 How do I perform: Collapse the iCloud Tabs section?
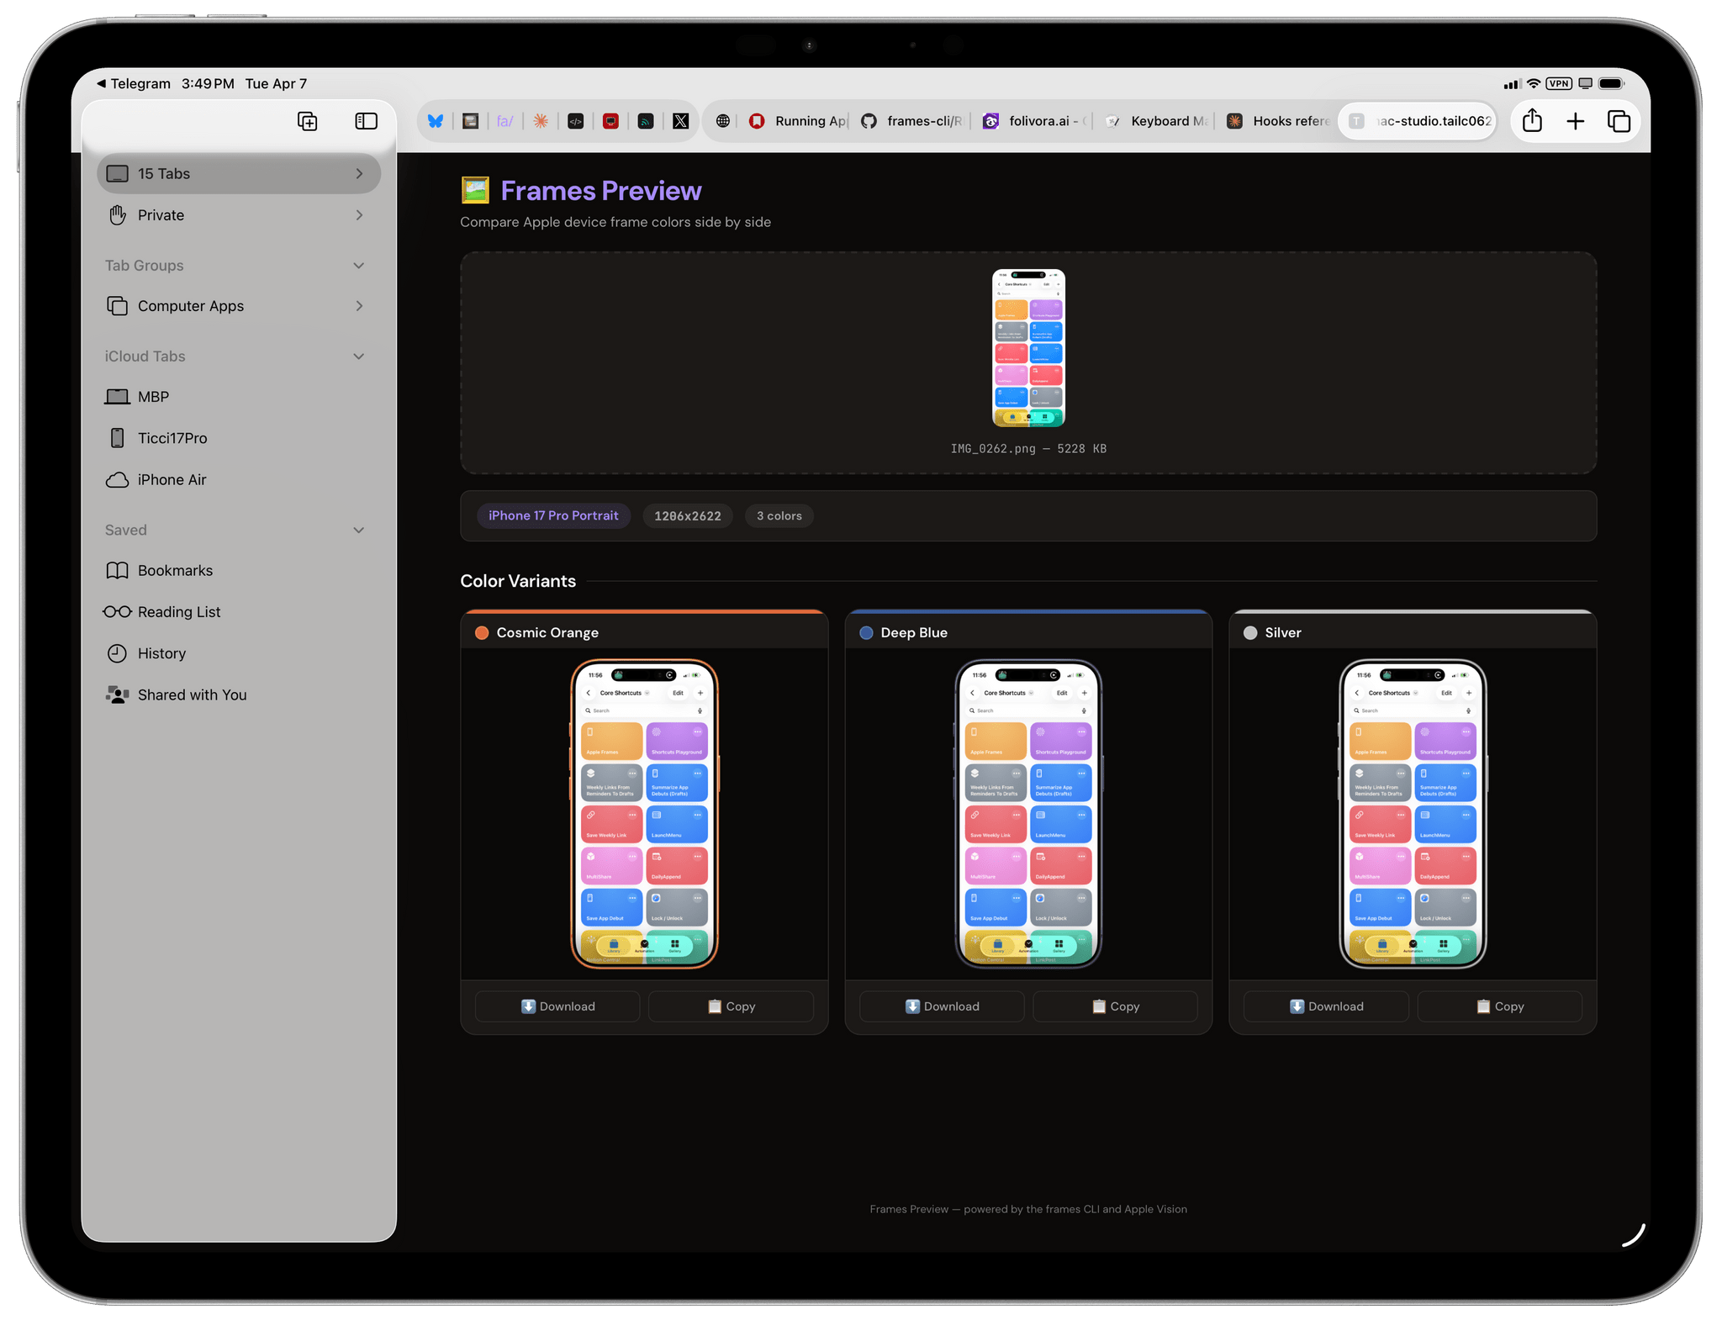(359, 356)
